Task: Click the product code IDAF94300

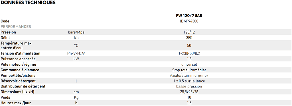Action: (189, 21)
